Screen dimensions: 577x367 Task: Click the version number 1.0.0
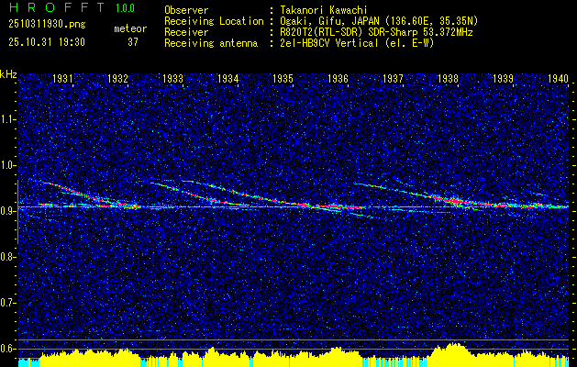coord(125,8)
